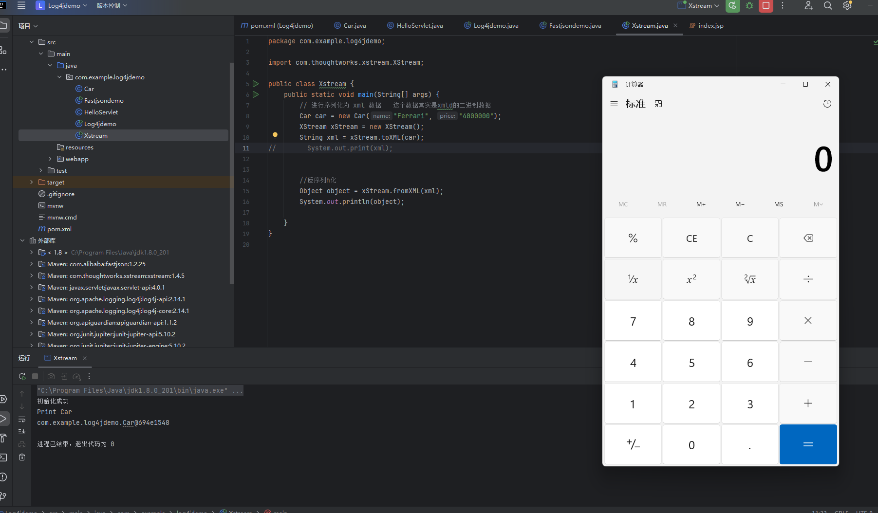Click calculator x squared key
This screenshot has height=513, width=878.
pyautogui.click(x=691, y=279)
